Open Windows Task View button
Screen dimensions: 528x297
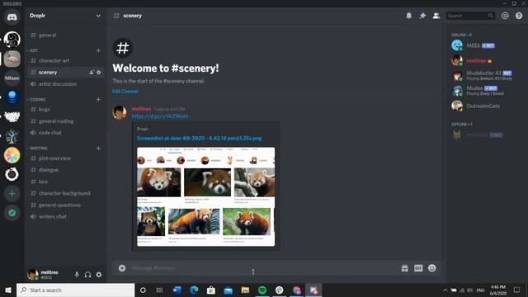(159, 290)
